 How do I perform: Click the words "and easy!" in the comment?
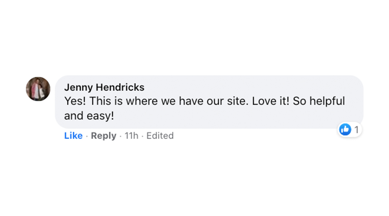(89, 116)
